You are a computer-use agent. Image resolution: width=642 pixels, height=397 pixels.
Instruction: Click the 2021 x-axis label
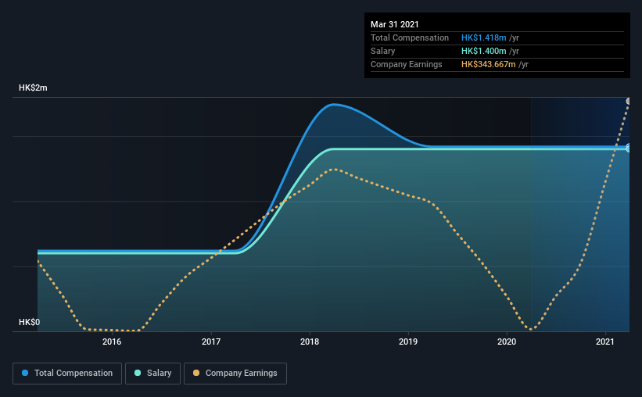tap(605, 342)
